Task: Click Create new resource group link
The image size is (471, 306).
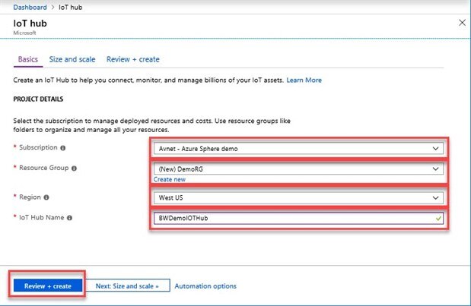Action: click(x=170, y=179)
